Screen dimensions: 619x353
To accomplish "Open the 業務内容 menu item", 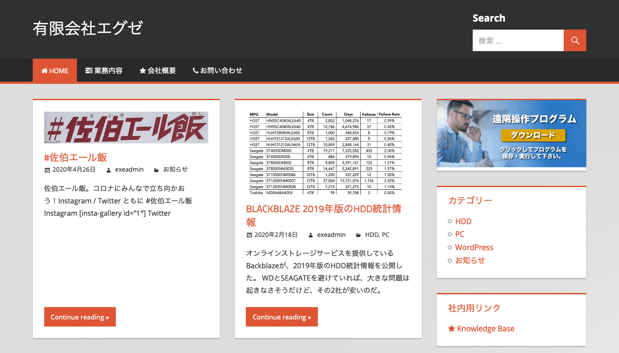I will point(104,71).
